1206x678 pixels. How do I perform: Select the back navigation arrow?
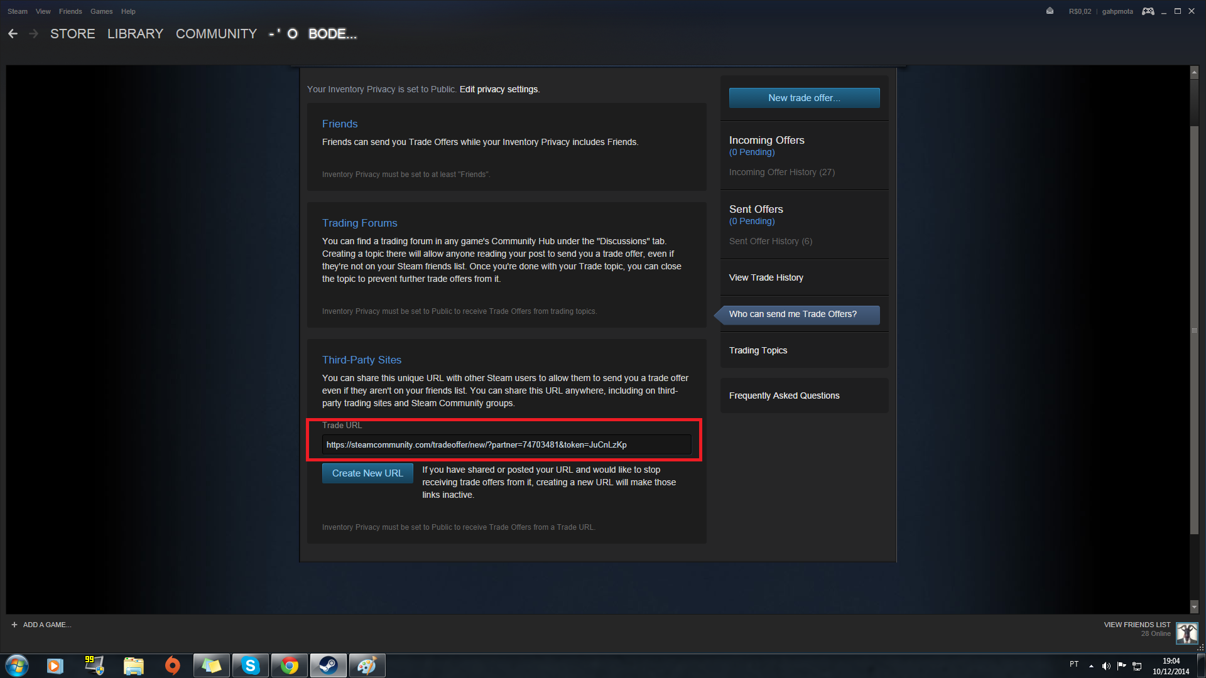click(x=13, y=34)
